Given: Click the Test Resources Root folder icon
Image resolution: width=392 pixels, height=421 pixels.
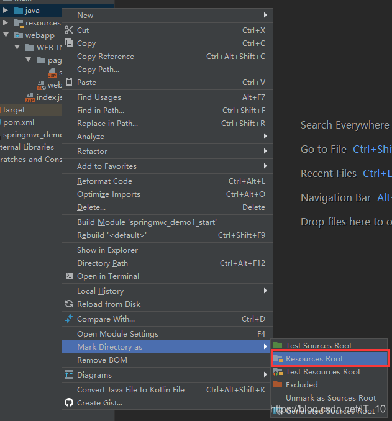Looking at the screenshot, I should (278, 372).
